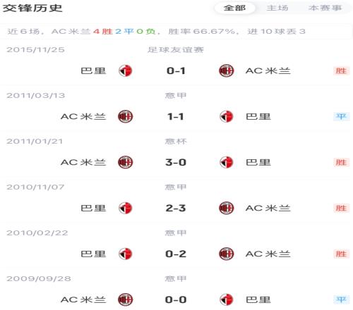Open 巴里 team name in the 2010/02/22 match
This screenshot has width=353, height=310.
[93, 254]
